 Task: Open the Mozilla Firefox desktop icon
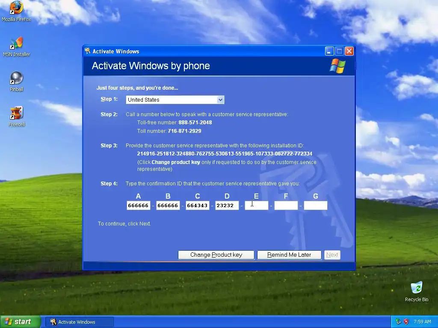pyautogui.click(x=16, y=11)
